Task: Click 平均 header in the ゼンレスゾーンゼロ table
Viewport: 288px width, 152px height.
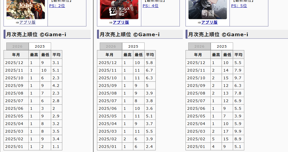Action: [150, 54]
